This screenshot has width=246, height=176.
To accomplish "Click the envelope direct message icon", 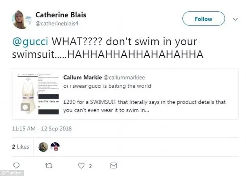I will (113, 166).
